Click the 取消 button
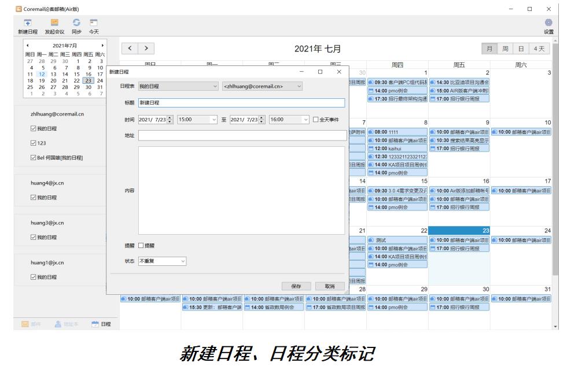This screenshot has height=374, width=571. click(330, 286)
